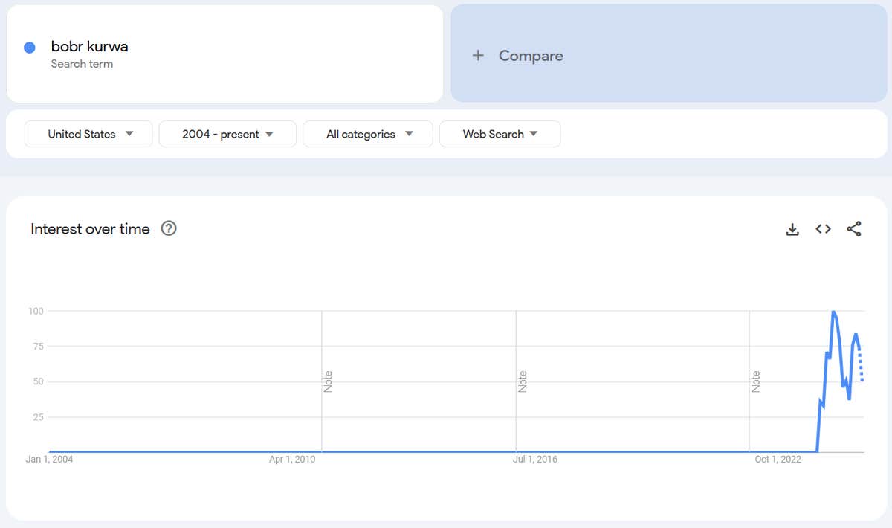Click the chart's highest peak at 100
The image size is (892, 528).
833,312
